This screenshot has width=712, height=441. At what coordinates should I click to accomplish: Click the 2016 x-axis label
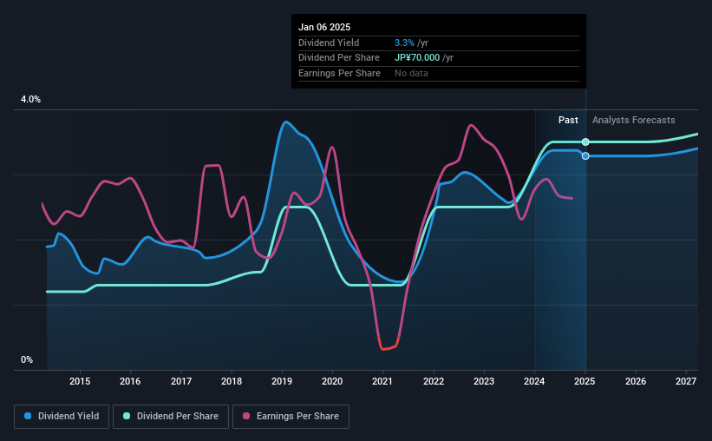click(x=130, y=381)
